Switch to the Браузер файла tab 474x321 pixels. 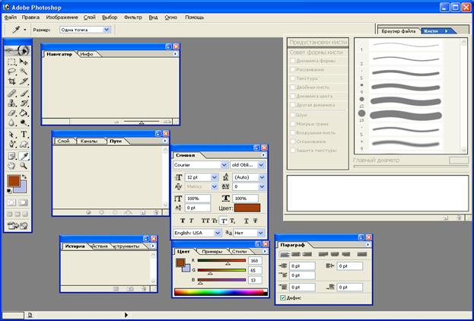point(399,31)
